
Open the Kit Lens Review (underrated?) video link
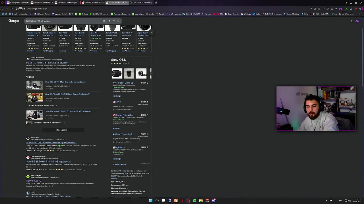click(x=68, y=94)
